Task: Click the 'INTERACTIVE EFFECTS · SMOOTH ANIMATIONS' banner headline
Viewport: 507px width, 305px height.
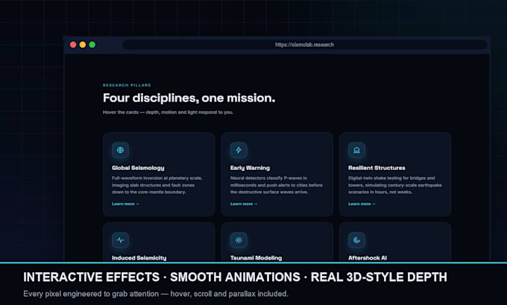Action: click(x=235, y=277)
